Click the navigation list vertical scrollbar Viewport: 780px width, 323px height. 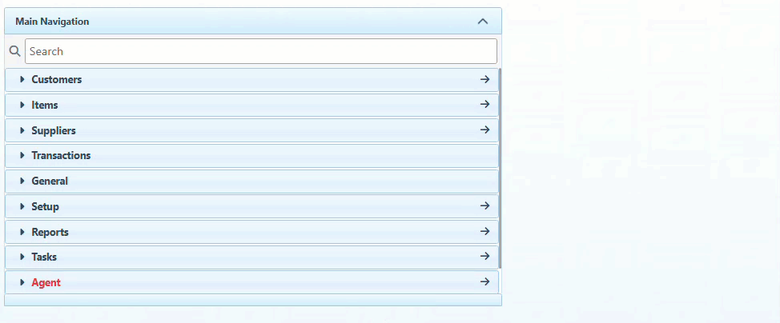tap(500, 168)
